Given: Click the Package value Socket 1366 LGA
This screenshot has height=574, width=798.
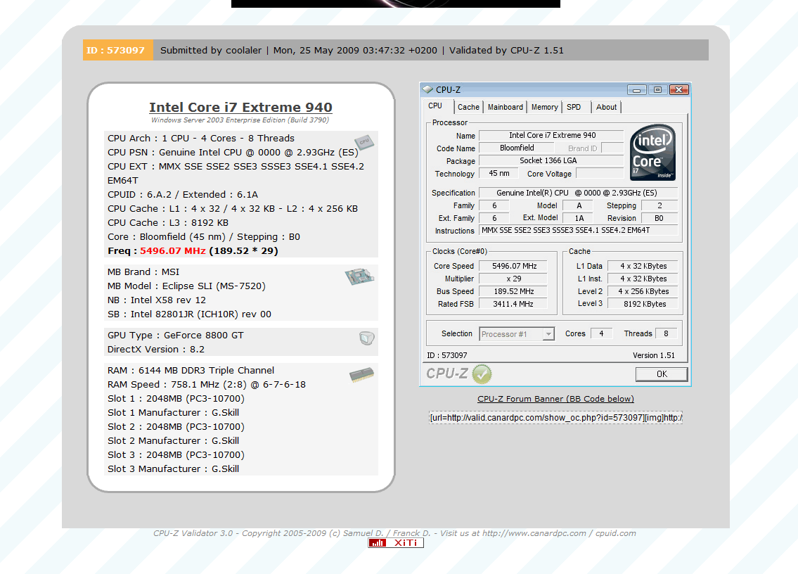Looking at the screenshot, I should pyautogui.click(x=552, y=161).
